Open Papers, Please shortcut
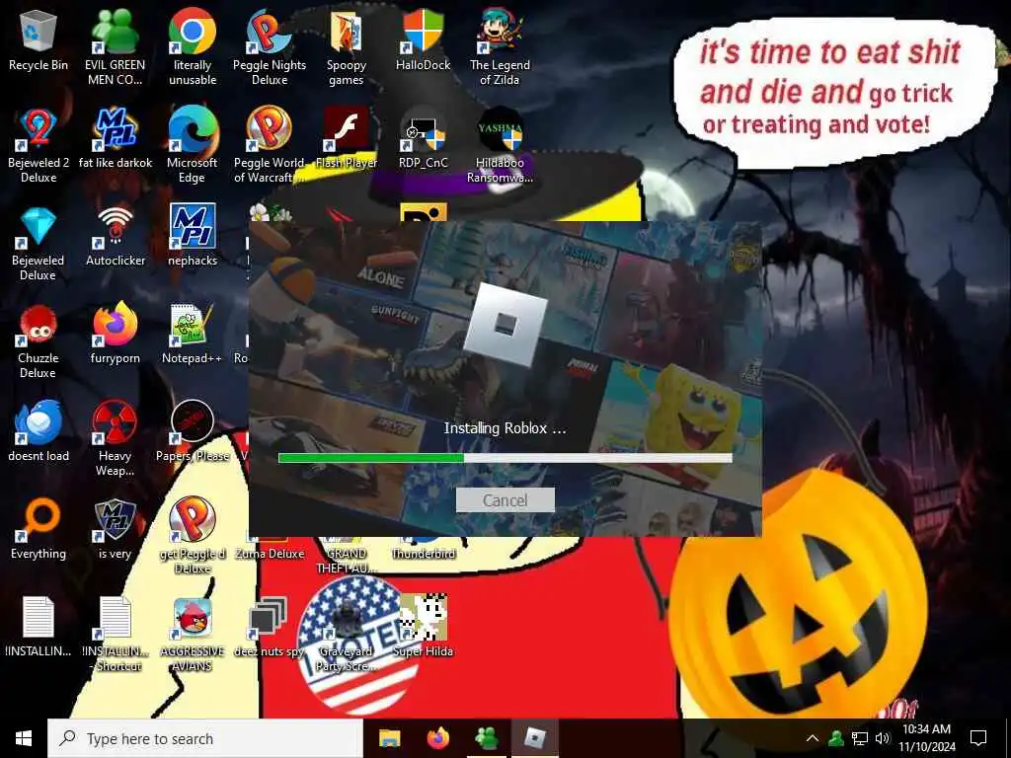The width and height of the screenshot is (1011, 758). 193,430
